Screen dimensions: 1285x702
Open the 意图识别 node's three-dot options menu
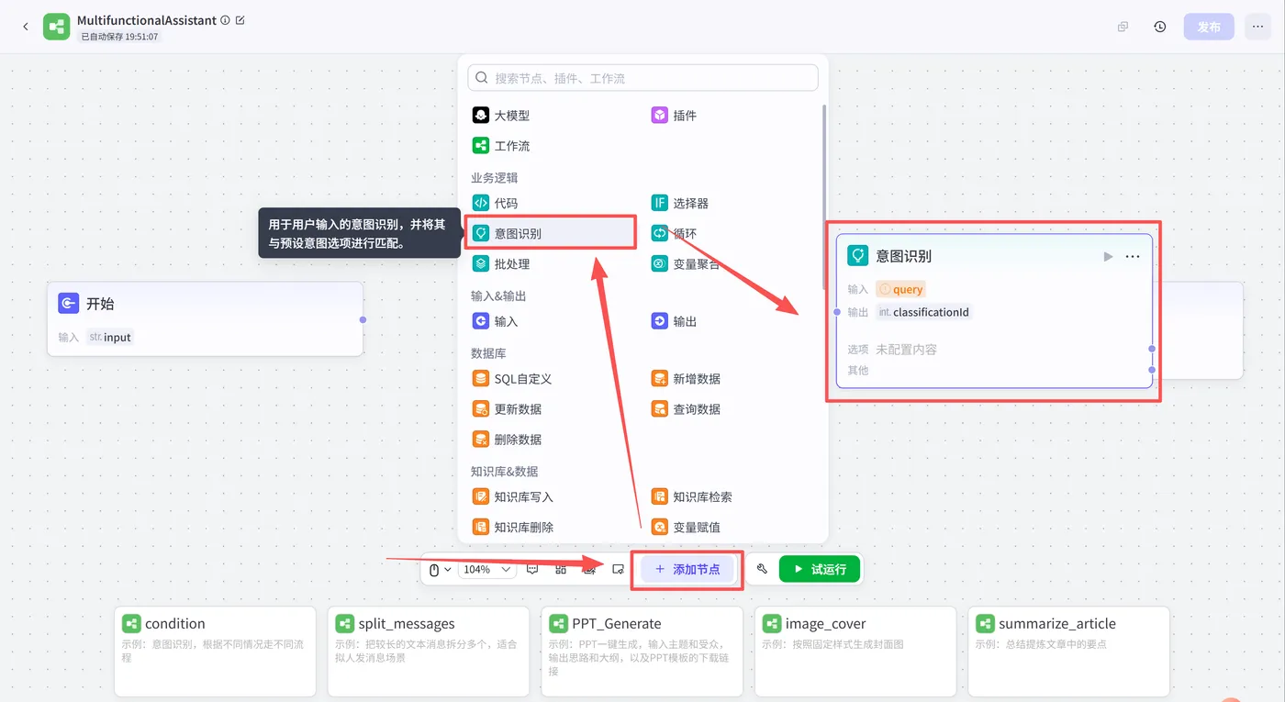[x=1133, y=256]
